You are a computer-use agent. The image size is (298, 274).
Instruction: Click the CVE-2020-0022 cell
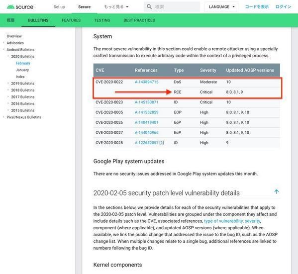pos(109,82)
